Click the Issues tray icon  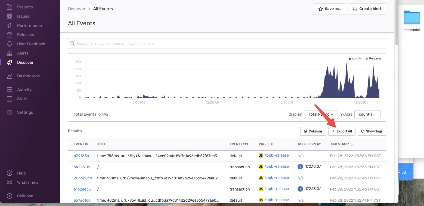[10, 16]
